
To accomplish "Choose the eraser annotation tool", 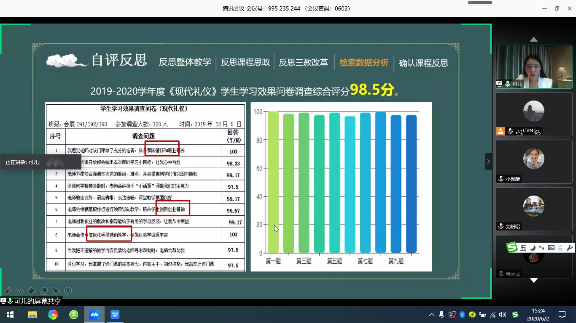I will tap(44, 291).
